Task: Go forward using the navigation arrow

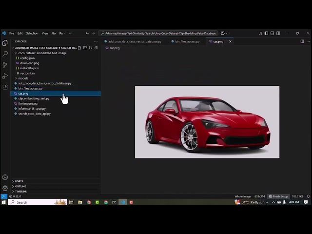Action: [x=93, y=33]
